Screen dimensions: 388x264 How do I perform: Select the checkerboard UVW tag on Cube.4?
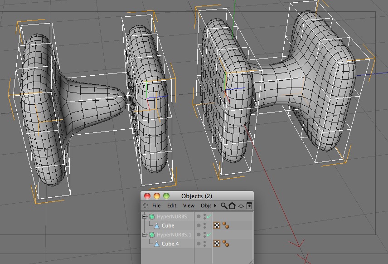click(217, 244)
